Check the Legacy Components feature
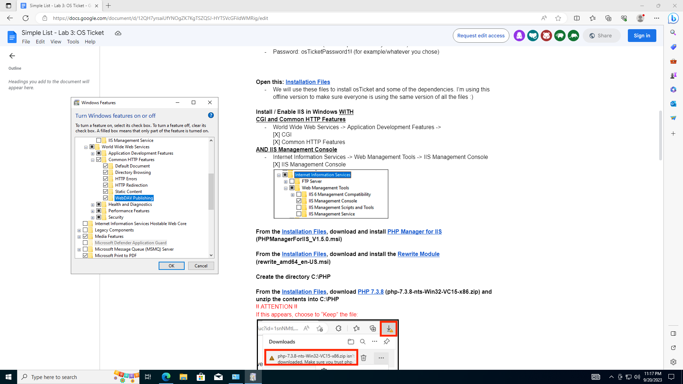The width and height of the screenshot is (683, 384). [x=85, y=230]
